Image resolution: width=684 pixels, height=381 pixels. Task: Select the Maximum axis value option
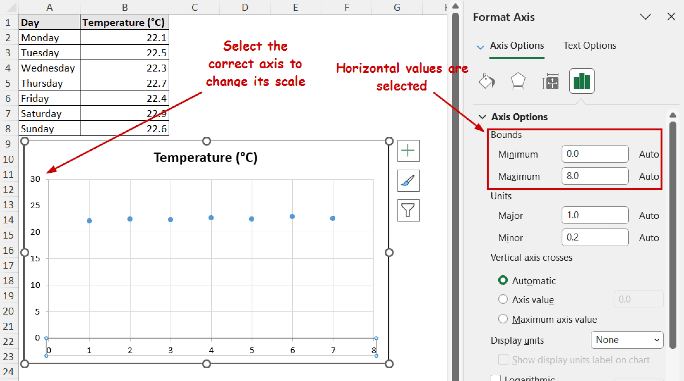pos(503,319)
